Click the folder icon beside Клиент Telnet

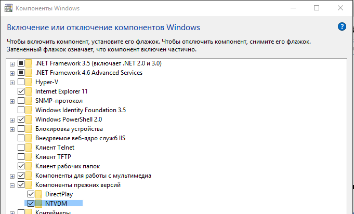30,148
